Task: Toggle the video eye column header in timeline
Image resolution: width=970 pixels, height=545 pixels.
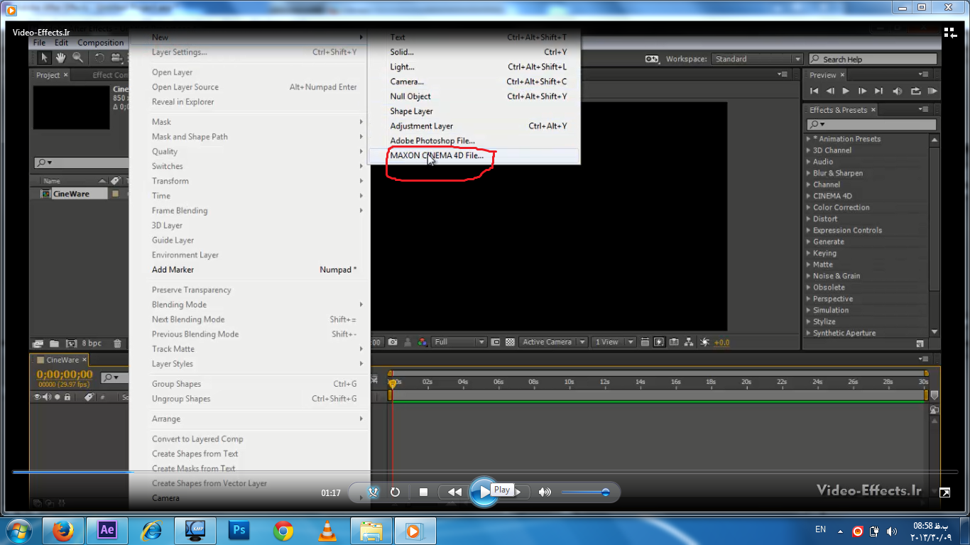Action: [38, 397]
